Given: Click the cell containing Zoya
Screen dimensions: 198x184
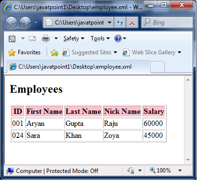Looking at the screenshot, I should click(122, 135).
